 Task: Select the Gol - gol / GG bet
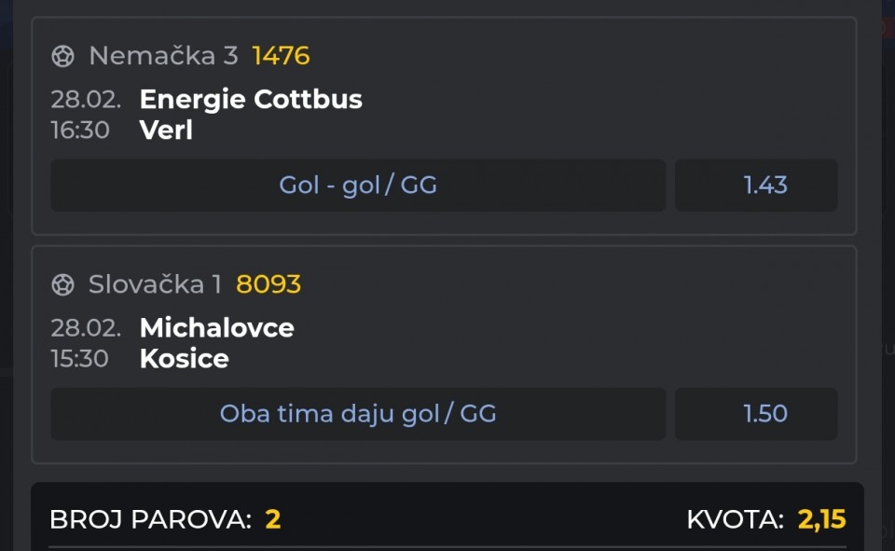point(358,185)
